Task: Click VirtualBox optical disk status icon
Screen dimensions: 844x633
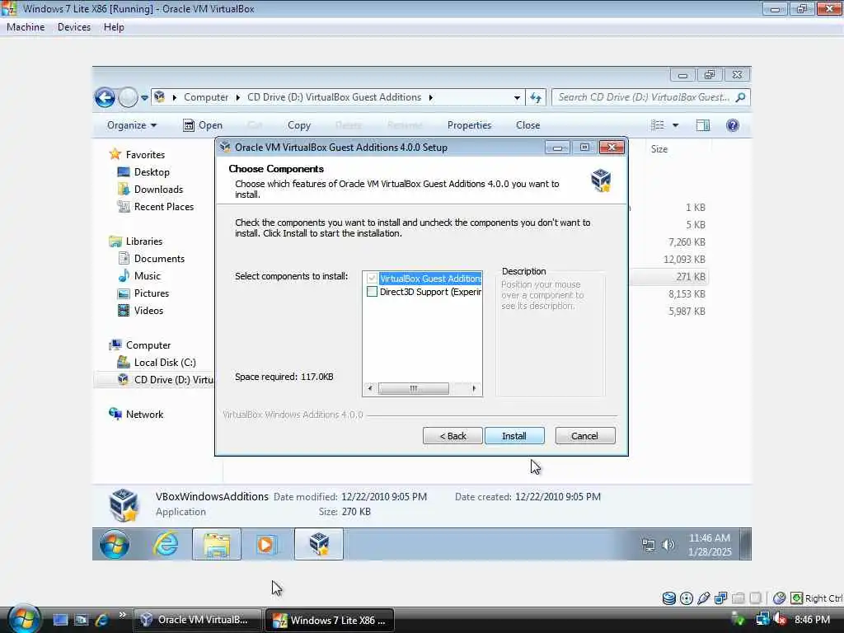Action: (687, 598)
